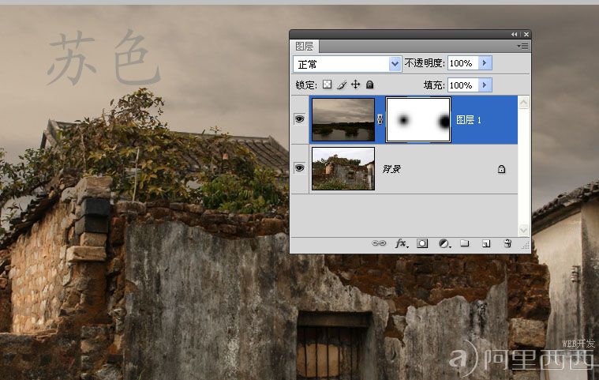
Task: Click the link layers icon at panel bottom
Action: (379, 243)
